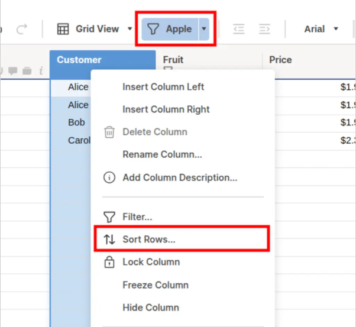
Task: Choose Hide Column from menu
Action: click(183, 307)
